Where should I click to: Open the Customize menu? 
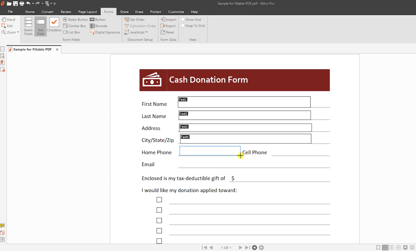176,11
